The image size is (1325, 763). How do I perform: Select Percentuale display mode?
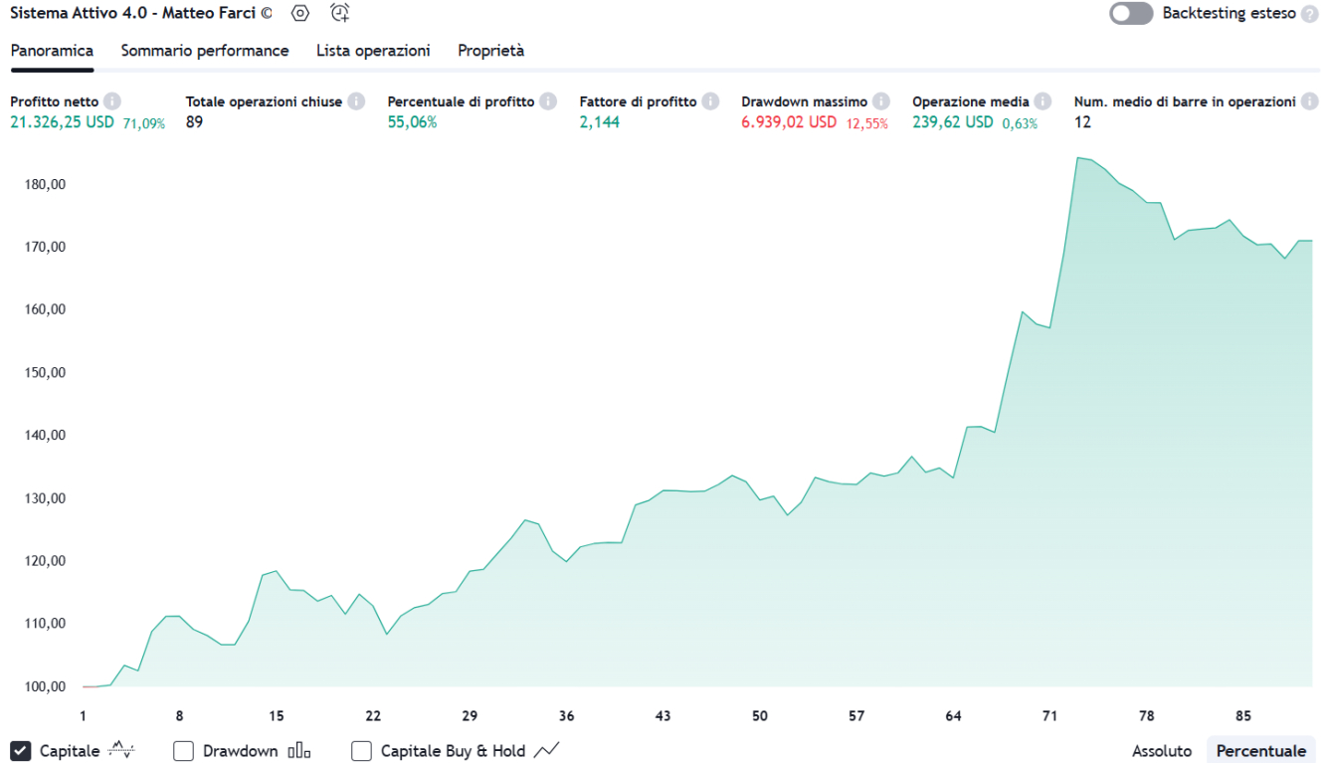click(x=1261, y=751)
